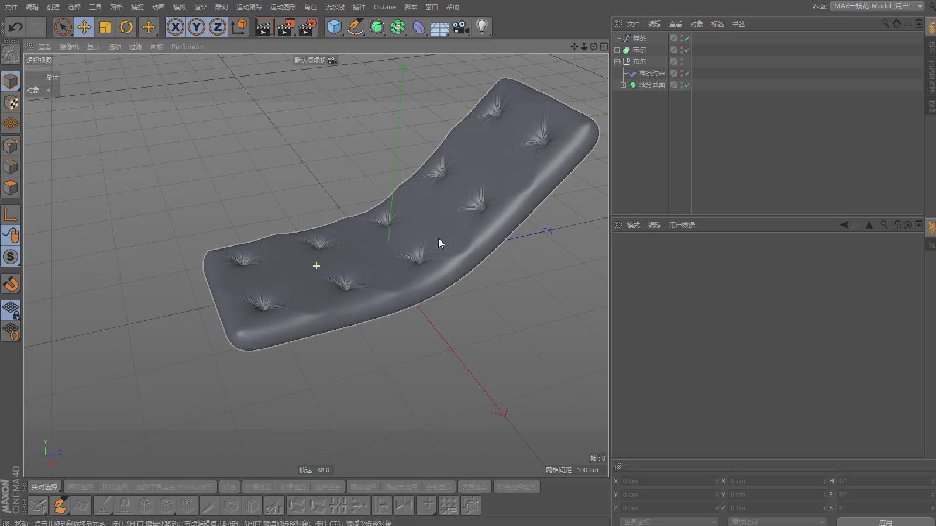
Task: Click the orange polygon pen tool icon
Action: click(60, 506)
